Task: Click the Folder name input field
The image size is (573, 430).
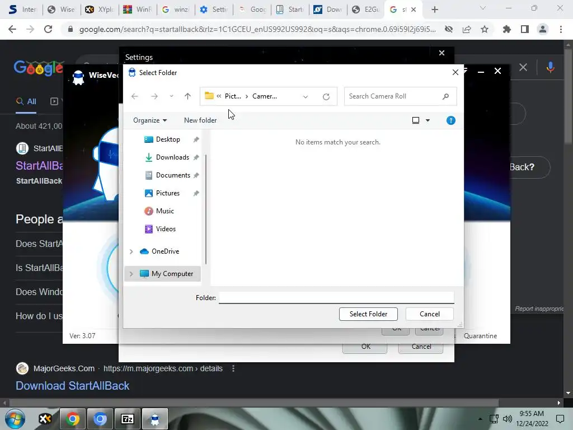Action: [336, 298]
